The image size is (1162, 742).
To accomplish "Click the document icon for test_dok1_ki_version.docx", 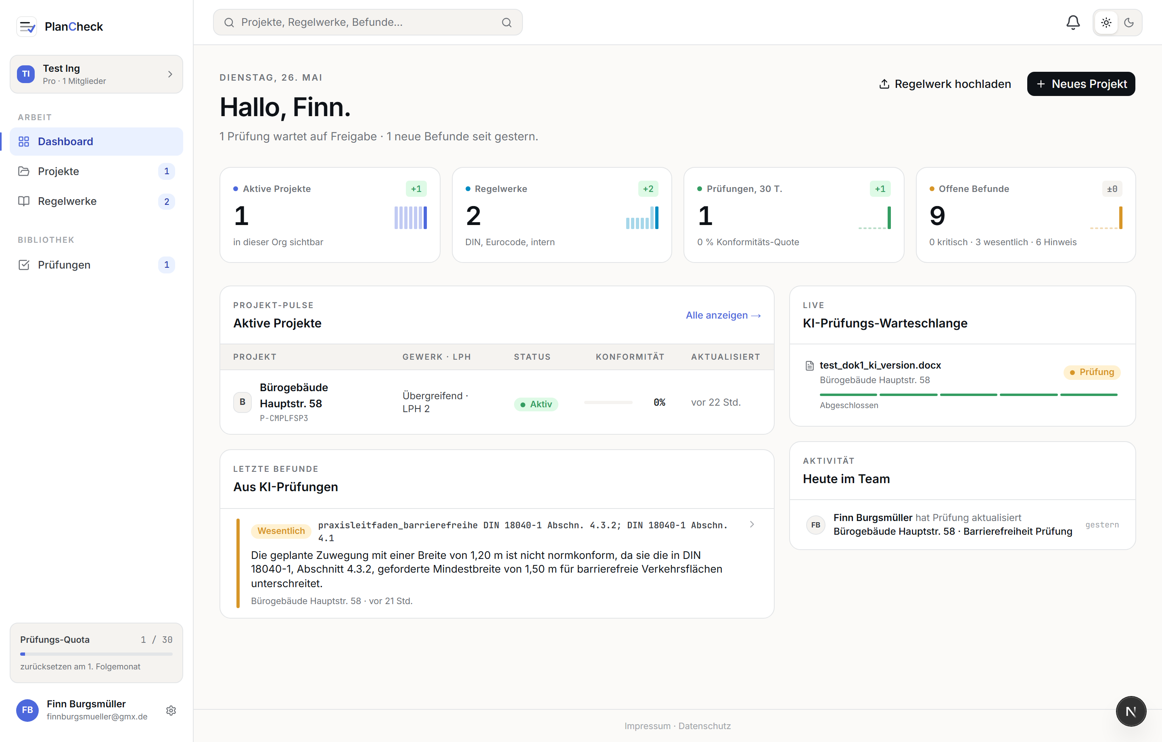I will pyautogui.click(x=810, y=366).
